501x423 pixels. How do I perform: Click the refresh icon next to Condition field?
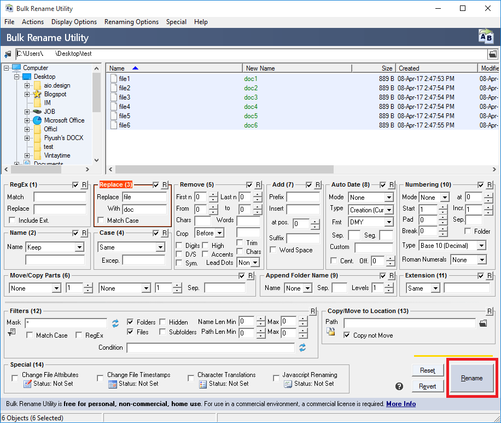pos(302,347)
